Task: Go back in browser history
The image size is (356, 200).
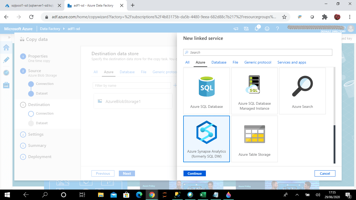Action: pyautogui.click(x=6, y=17)
